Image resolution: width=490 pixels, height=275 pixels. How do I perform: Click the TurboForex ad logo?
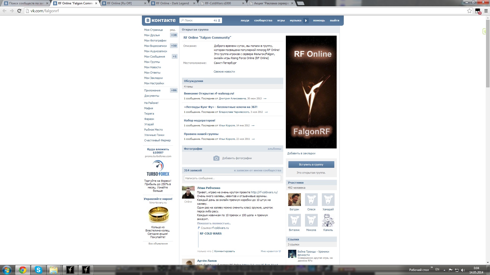158,168
